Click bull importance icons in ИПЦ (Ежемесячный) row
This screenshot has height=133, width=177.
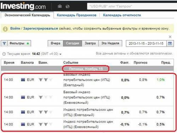pyautogui.click(x=45, y=124)
